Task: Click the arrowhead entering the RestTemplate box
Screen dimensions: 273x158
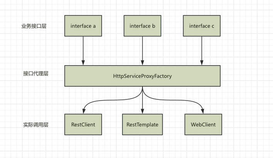Action: (x=142, y=111)
